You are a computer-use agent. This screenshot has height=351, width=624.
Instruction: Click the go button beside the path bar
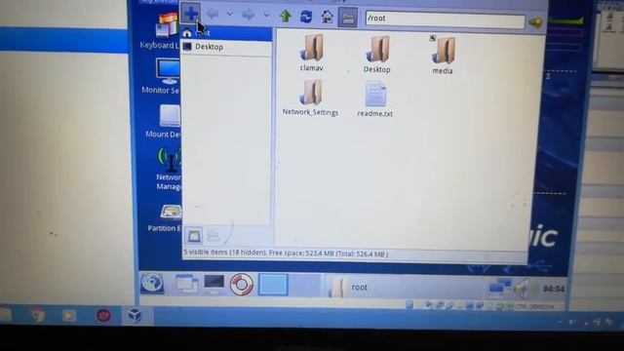pos(535,22)
